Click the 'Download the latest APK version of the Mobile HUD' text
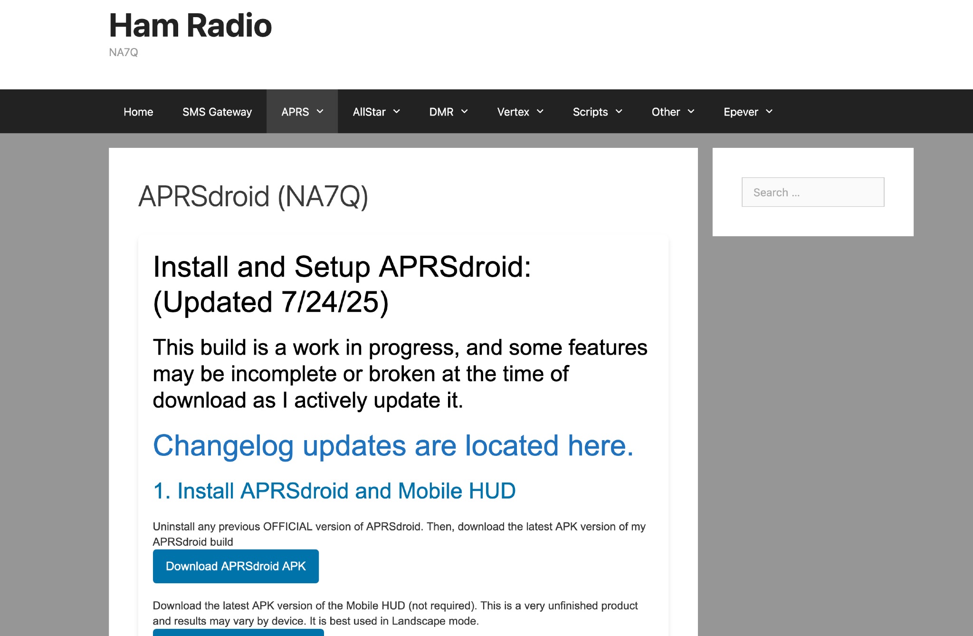Viewport: 973px width, 636px height. coord(395,613)
